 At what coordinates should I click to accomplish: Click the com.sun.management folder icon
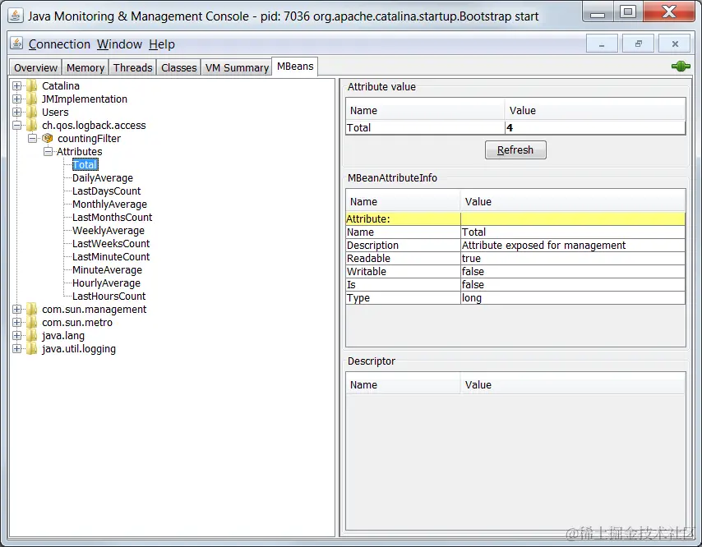pyautogui.click(x=30, y=309)
